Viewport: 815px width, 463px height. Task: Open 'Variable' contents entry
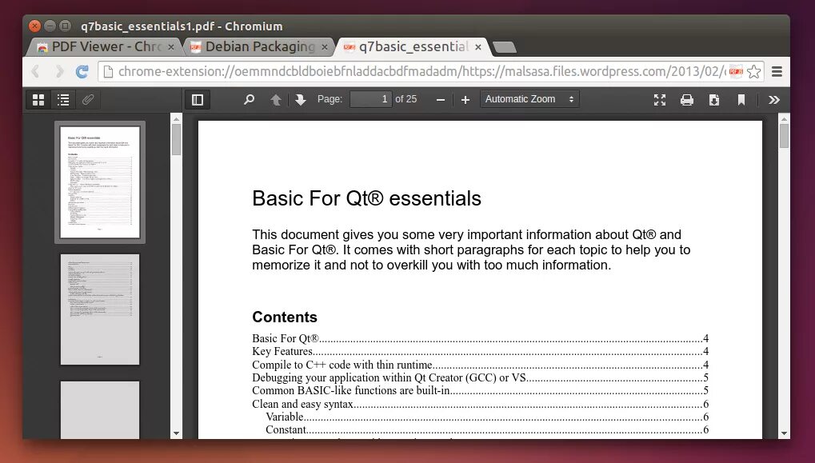coord(487,417)
